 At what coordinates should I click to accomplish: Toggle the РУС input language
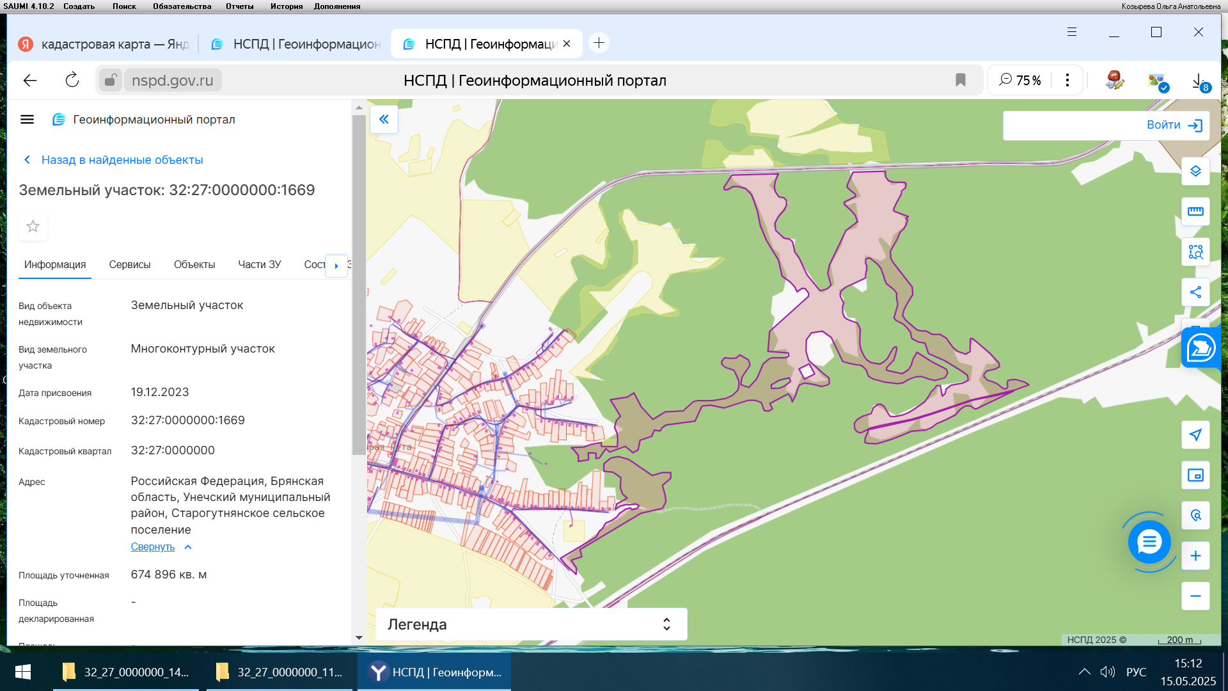pos(1136,672)
